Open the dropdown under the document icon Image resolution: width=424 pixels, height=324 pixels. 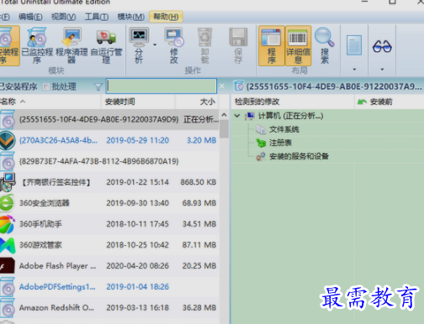pos(354,69)
